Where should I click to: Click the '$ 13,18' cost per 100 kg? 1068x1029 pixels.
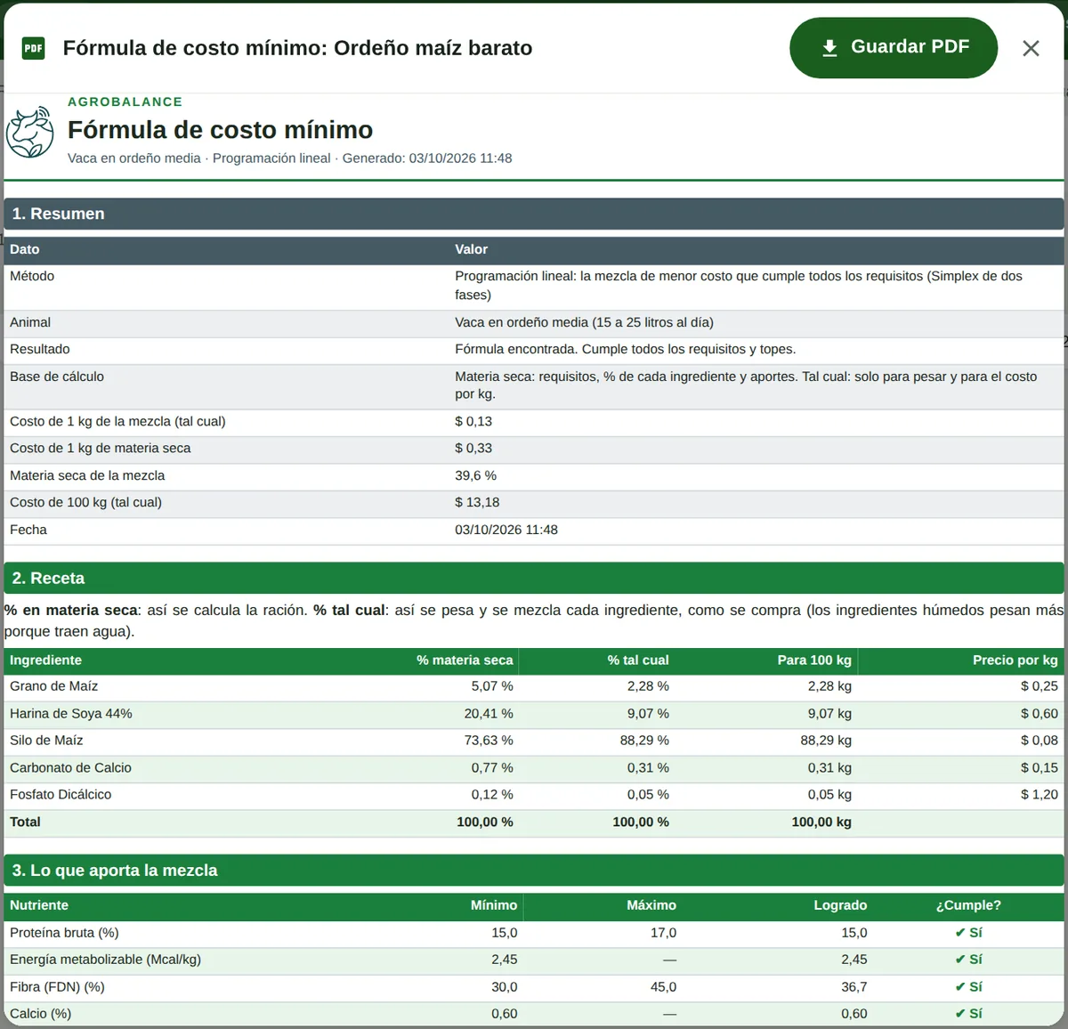pyautogui.click(x=477, y=502)
